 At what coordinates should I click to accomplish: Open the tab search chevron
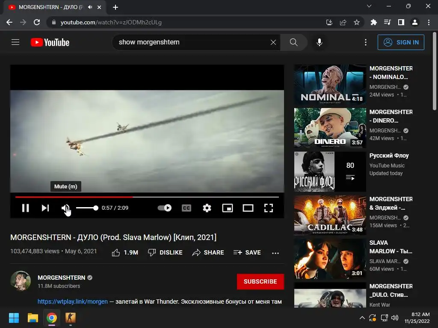tap(369, 6)
